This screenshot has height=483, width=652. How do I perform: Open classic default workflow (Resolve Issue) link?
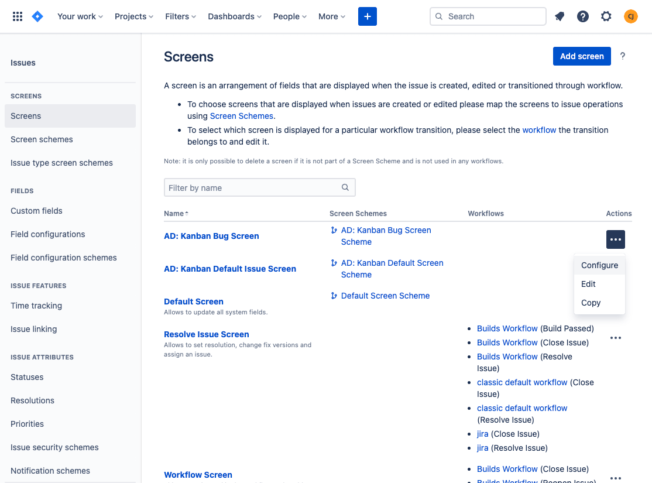[x=522, y=409]
